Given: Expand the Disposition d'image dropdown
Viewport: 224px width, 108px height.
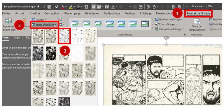Looking at the screenshot, I should 183,29.
